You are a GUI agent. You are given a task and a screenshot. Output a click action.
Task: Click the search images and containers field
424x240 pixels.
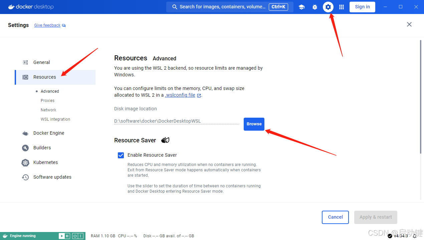(x=230, y=7)
